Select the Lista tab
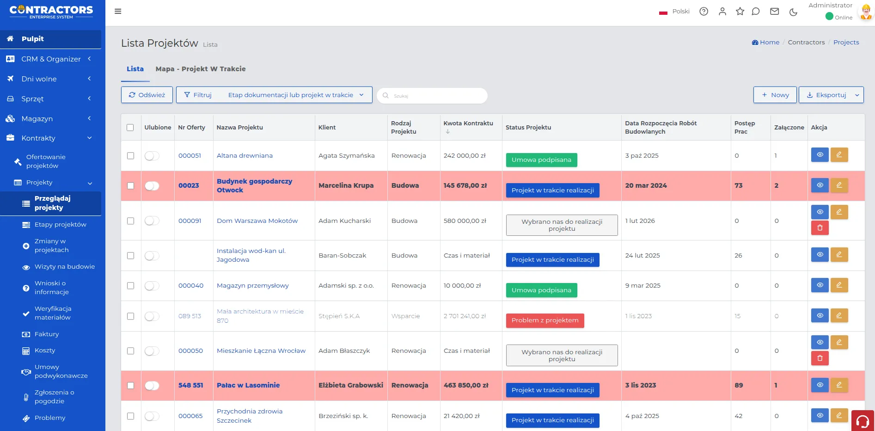Image resolution: width=875 pixels, height=431 pixels. [135, 69]
